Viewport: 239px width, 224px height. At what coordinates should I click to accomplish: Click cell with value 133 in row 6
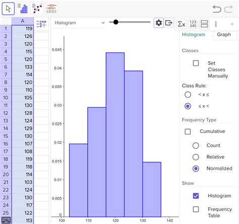[x=23, y=67]
